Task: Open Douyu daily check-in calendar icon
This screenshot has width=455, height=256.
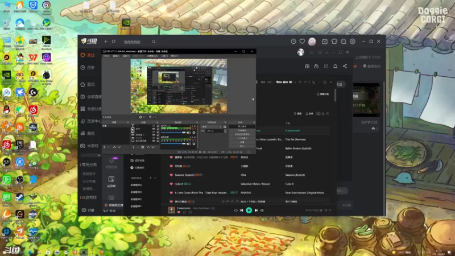Action: pos(324,42)
